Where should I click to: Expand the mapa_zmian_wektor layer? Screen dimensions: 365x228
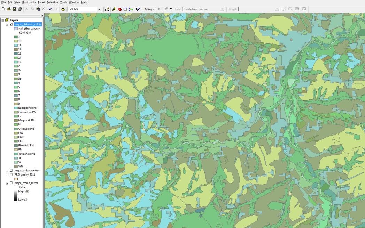(7, 171)
